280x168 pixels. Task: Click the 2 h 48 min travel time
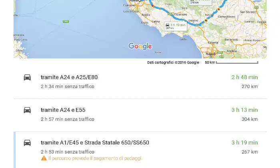pos(244,77)
